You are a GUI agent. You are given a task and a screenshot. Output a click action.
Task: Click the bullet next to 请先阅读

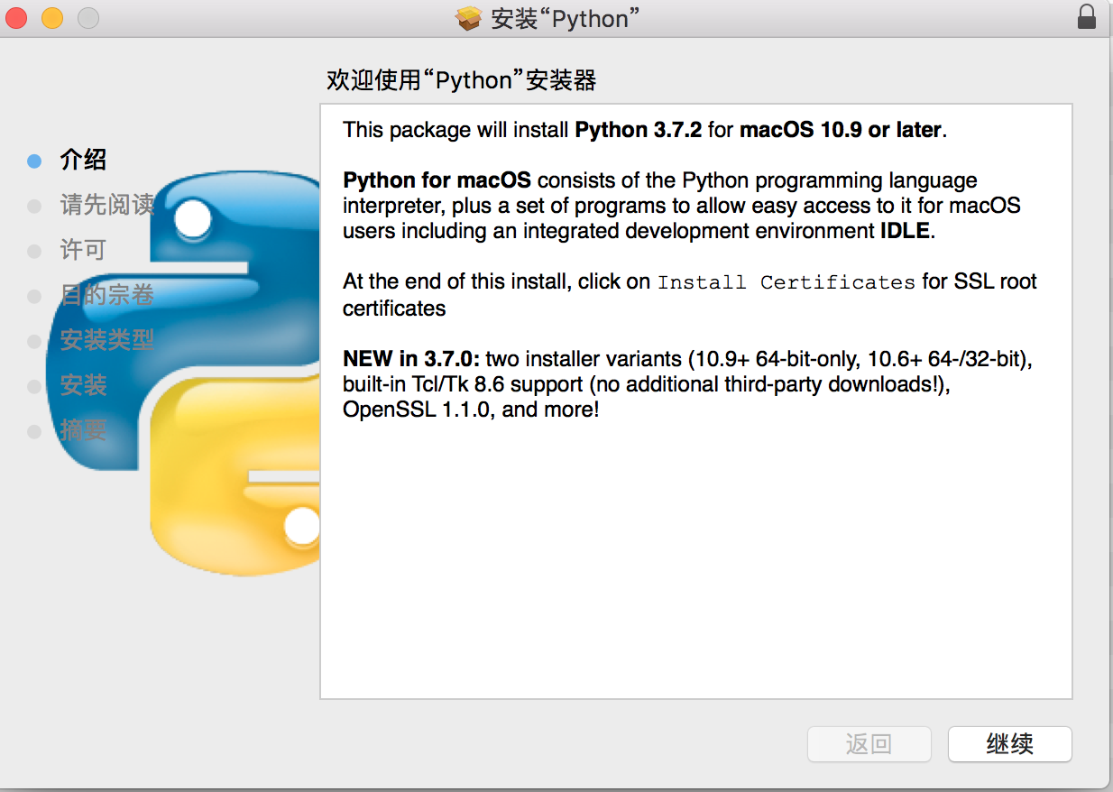pos(33,205)
